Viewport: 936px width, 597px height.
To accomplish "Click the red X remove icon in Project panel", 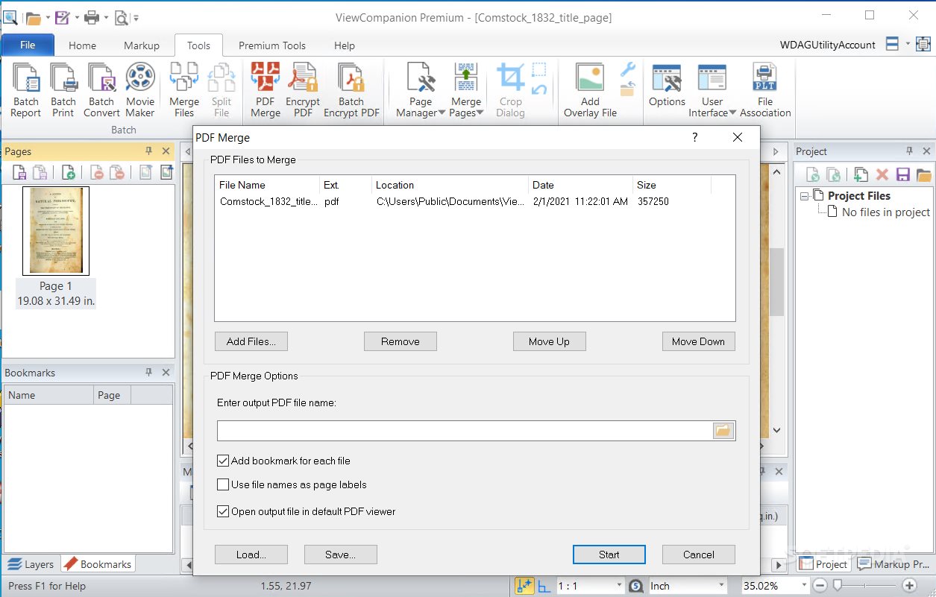I will [x=882, y=174].
